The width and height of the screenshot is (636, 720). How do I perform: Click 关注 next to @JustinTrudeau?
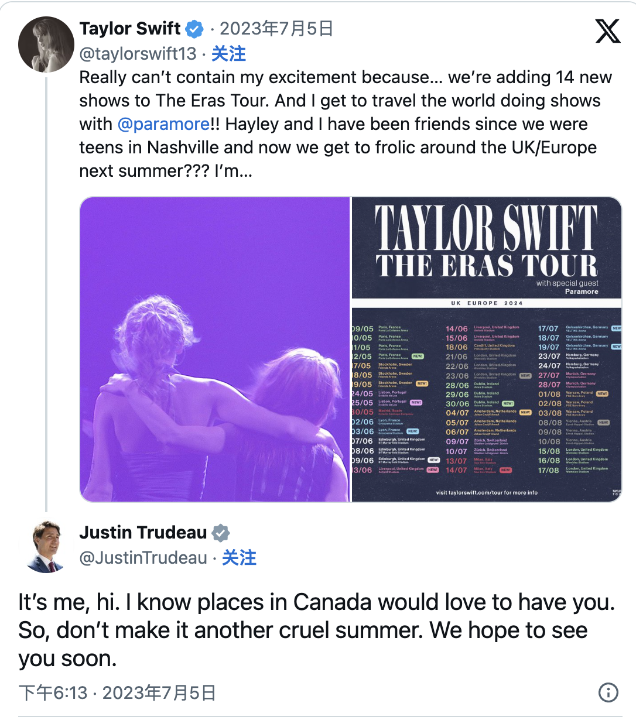pos(239,558)
